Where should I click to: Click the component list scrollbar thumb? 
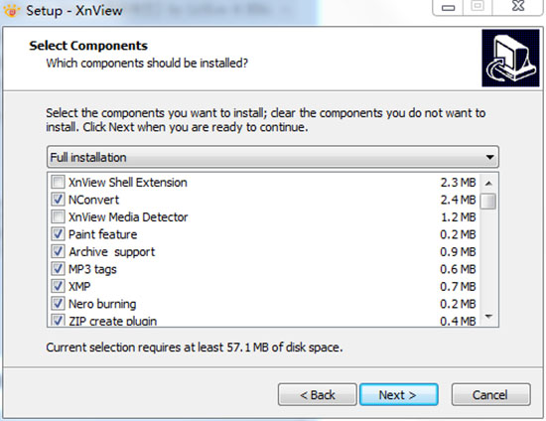click(488, 202)
